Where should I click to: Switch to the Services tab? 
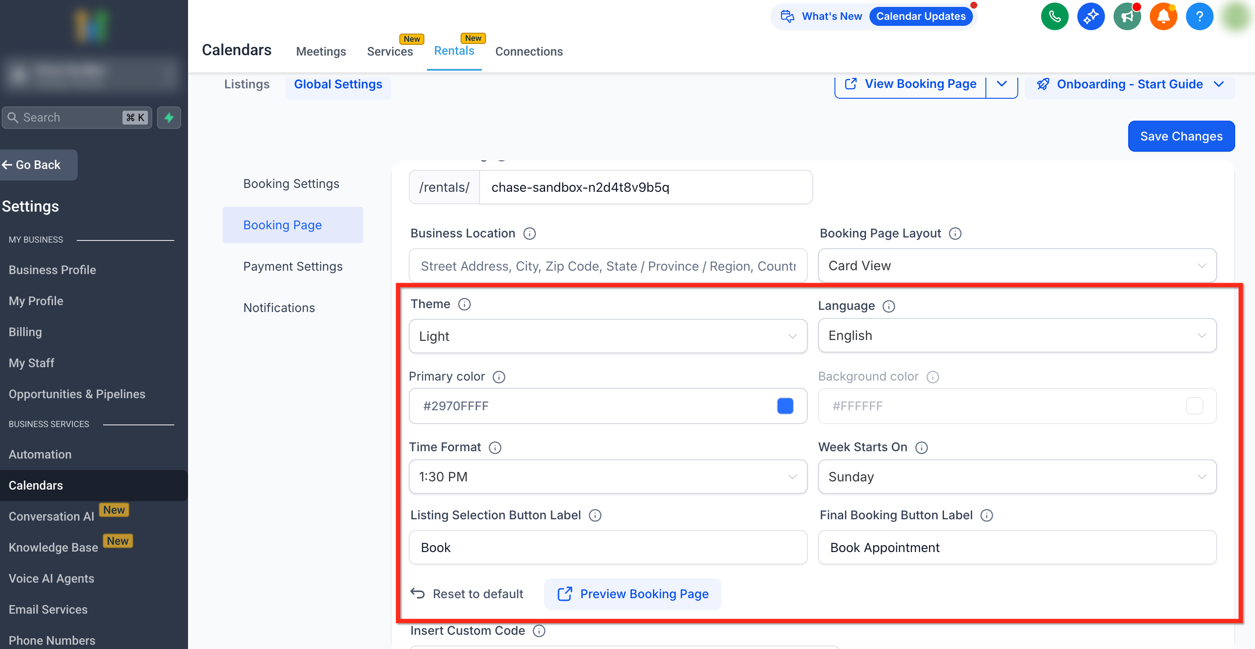pos(390,51)
